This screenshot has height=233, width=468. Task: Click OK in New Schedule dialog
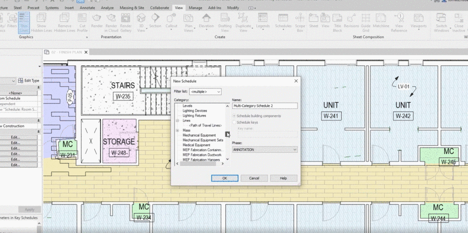(224, 178)
